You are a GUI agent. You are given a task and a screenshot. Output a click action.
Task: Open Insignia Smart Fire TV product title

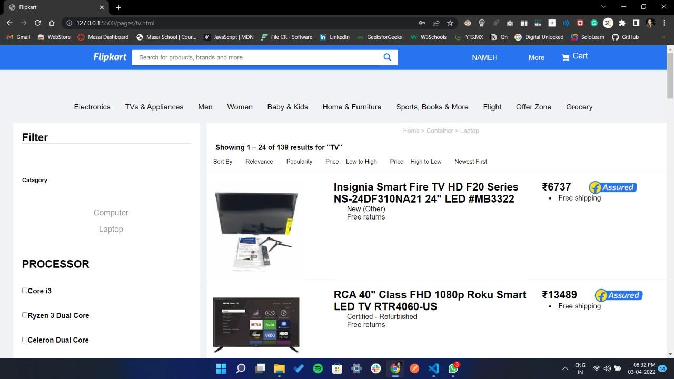click(x=426, y=193)
